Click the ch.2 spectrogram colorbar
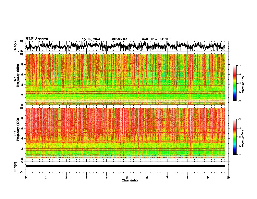 click(x=235, y=137)
